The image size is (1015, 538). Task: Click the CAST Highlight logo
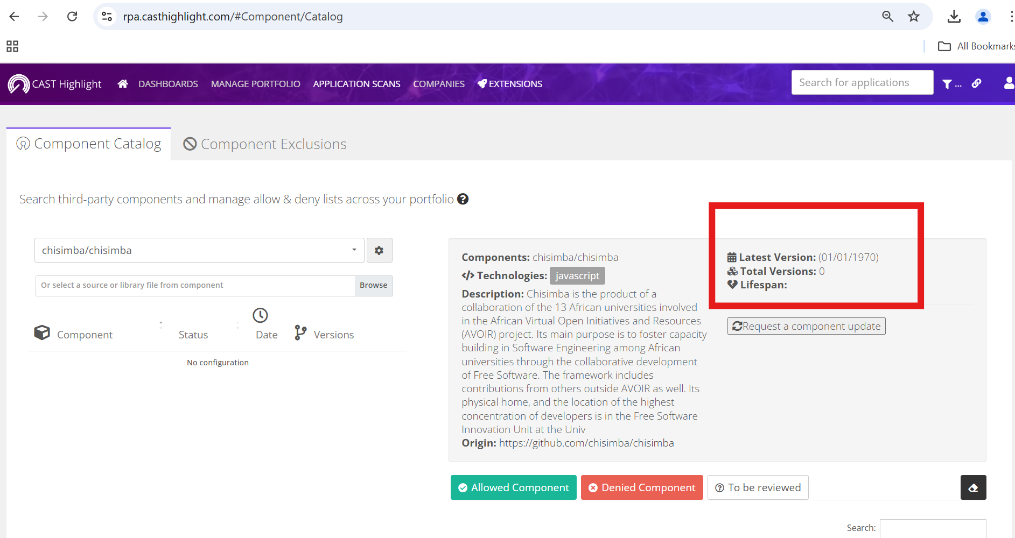pos(55,84)
